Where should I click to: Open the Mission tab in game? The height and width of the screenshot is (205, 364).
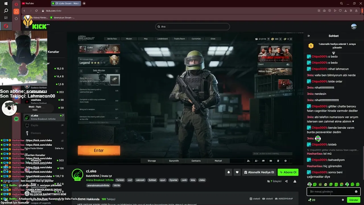[x=129, y=39]
